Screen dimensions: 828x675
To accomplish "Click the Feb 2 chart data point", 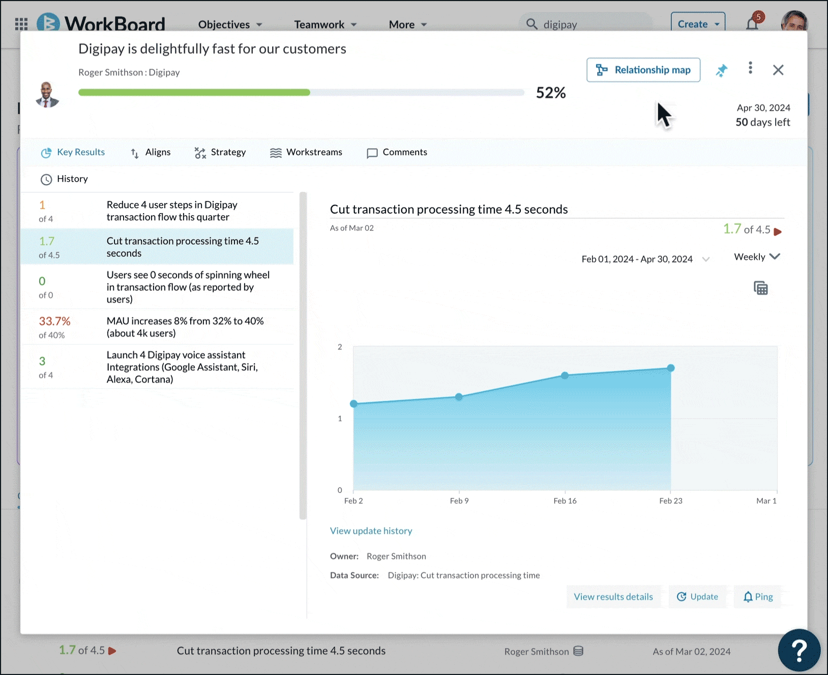I will pos(354,404).
